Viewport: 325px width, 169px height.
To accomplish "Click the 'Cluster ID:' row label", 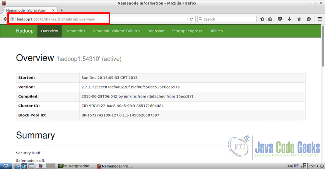I will pos(29,106).
